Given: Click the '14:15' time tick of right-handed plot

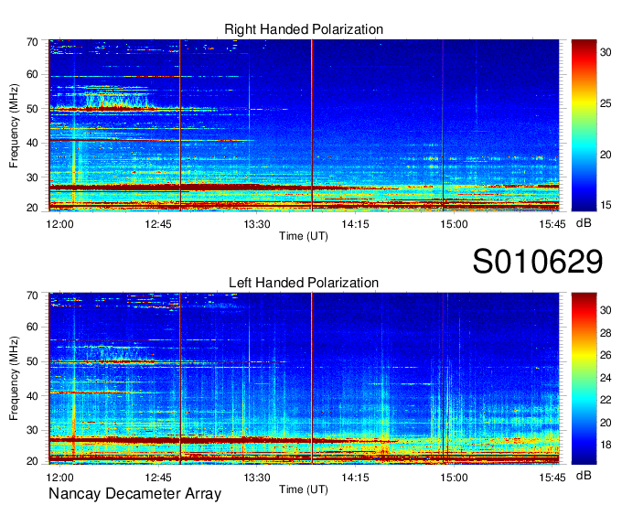Looking at the screenshot, I should (x=356, y=224).
